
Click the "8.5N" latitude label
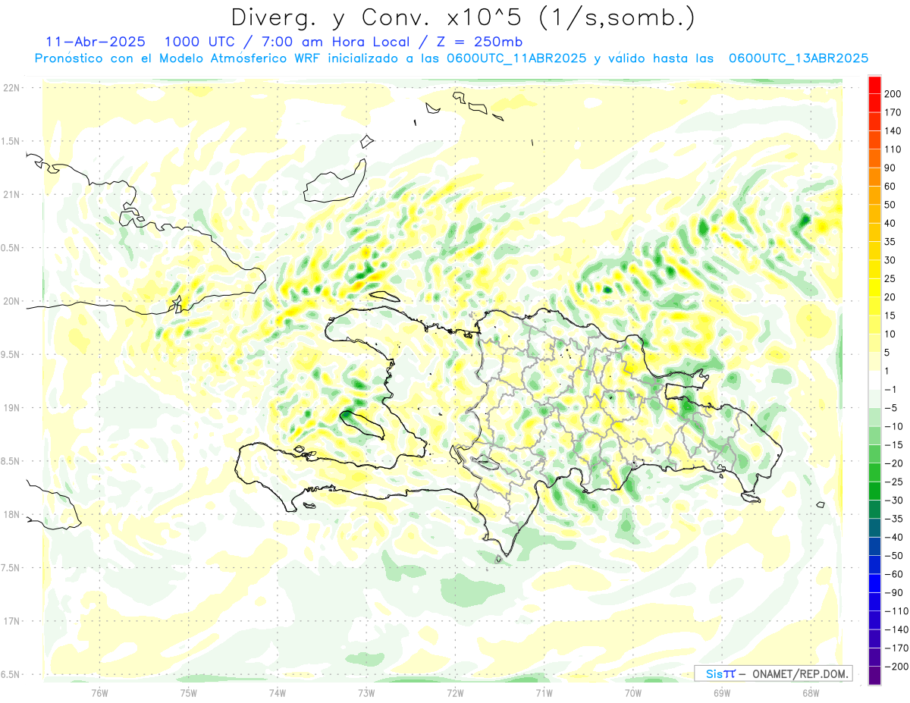point(11,461)
